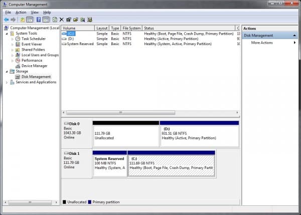Click the Disk 1 label box

[x=76, y=163]
